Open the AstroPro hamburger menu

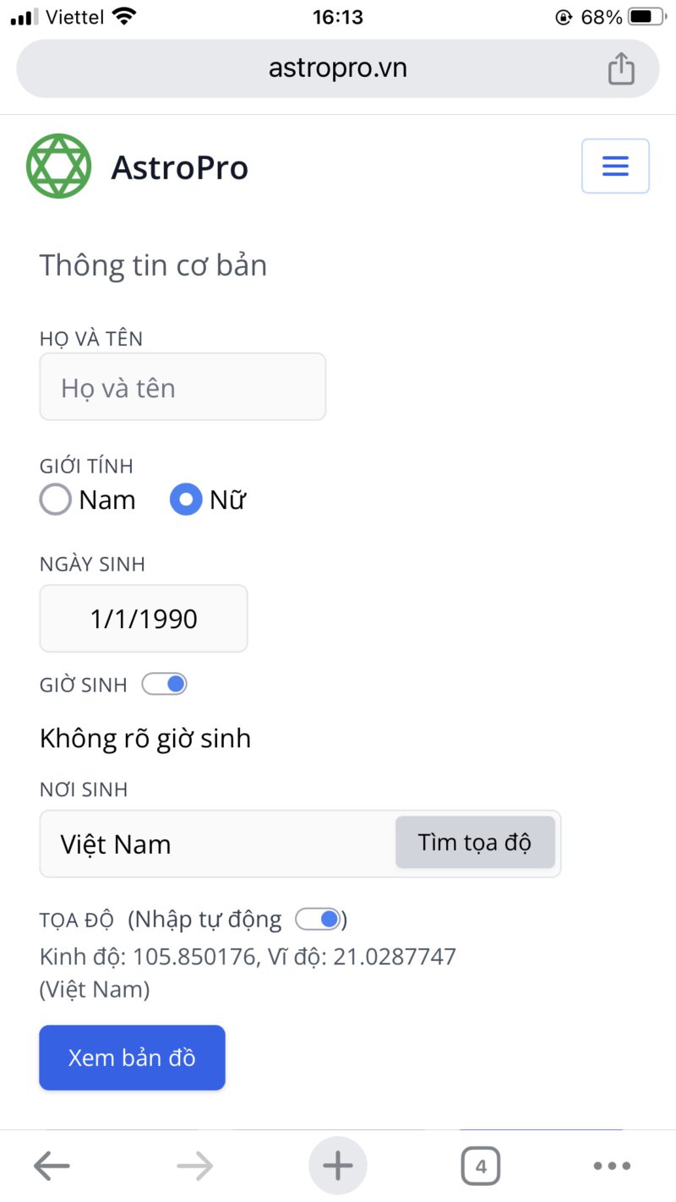614,166
